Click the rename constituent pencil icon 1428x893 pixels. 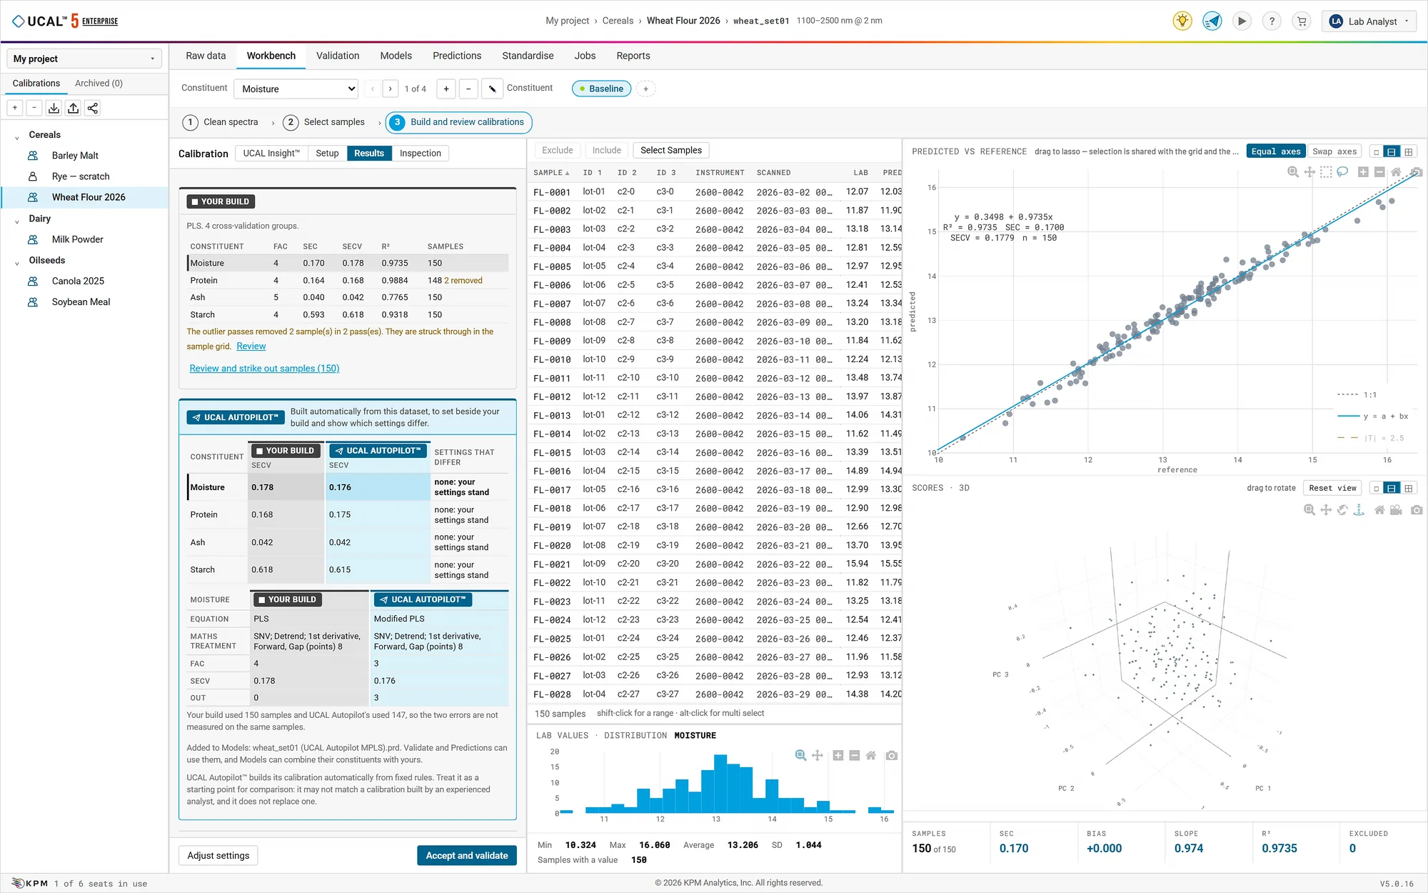pyautogui.click(x=492, y=89)
